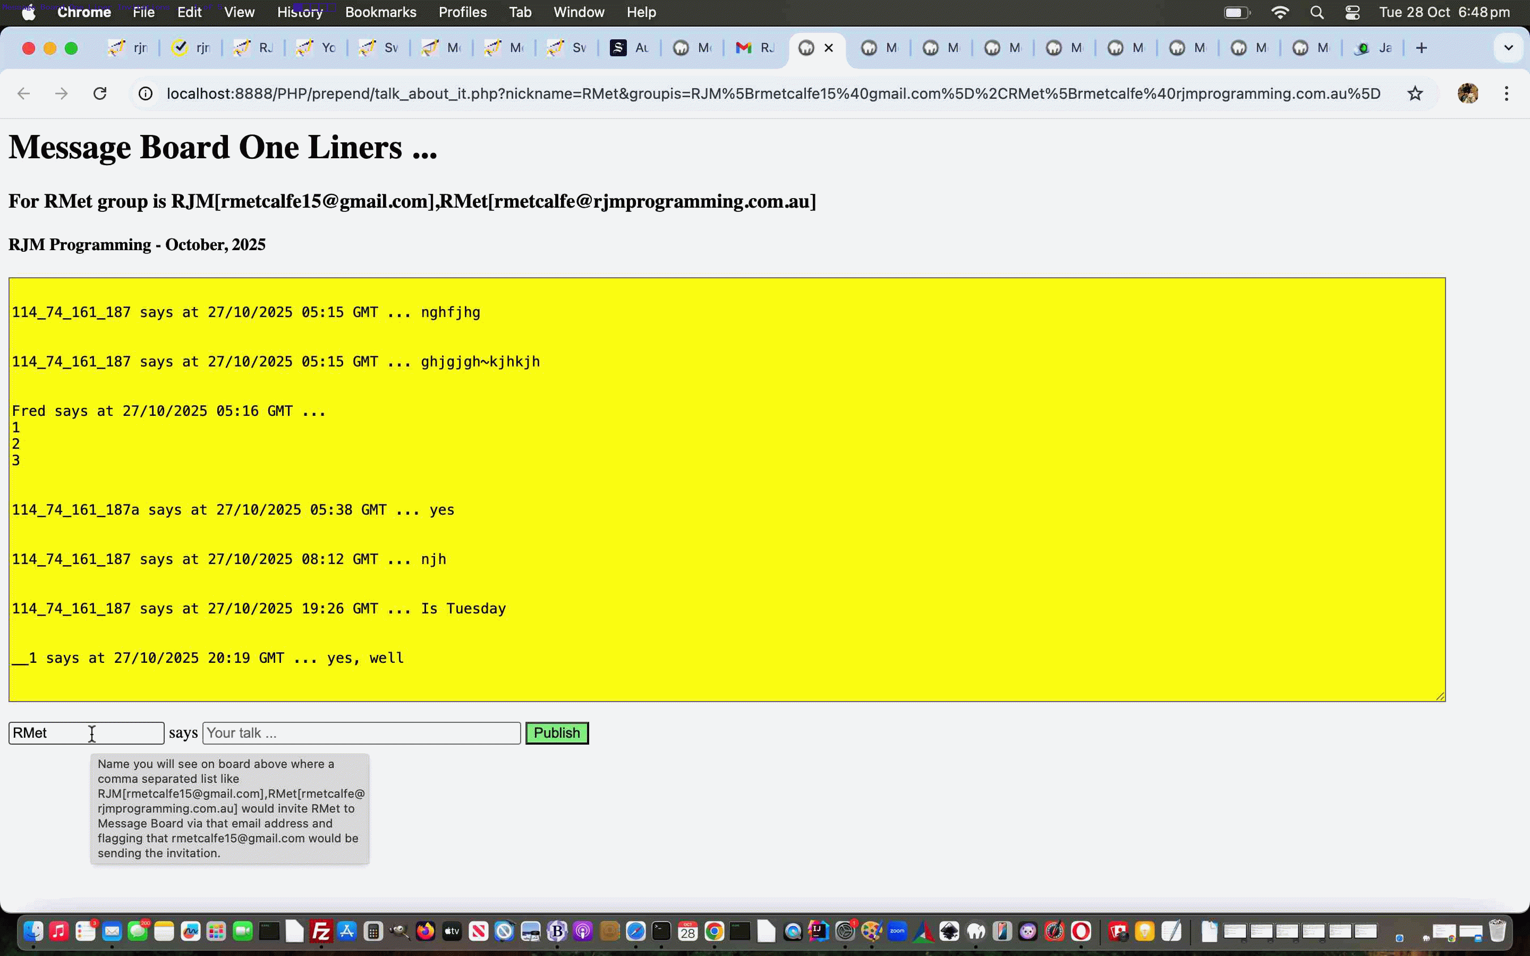Image resolution: width=1530 pixels, height=956 pixels.
Task: Expand the tab search dropdown chevron
Action: point(1509,48)
